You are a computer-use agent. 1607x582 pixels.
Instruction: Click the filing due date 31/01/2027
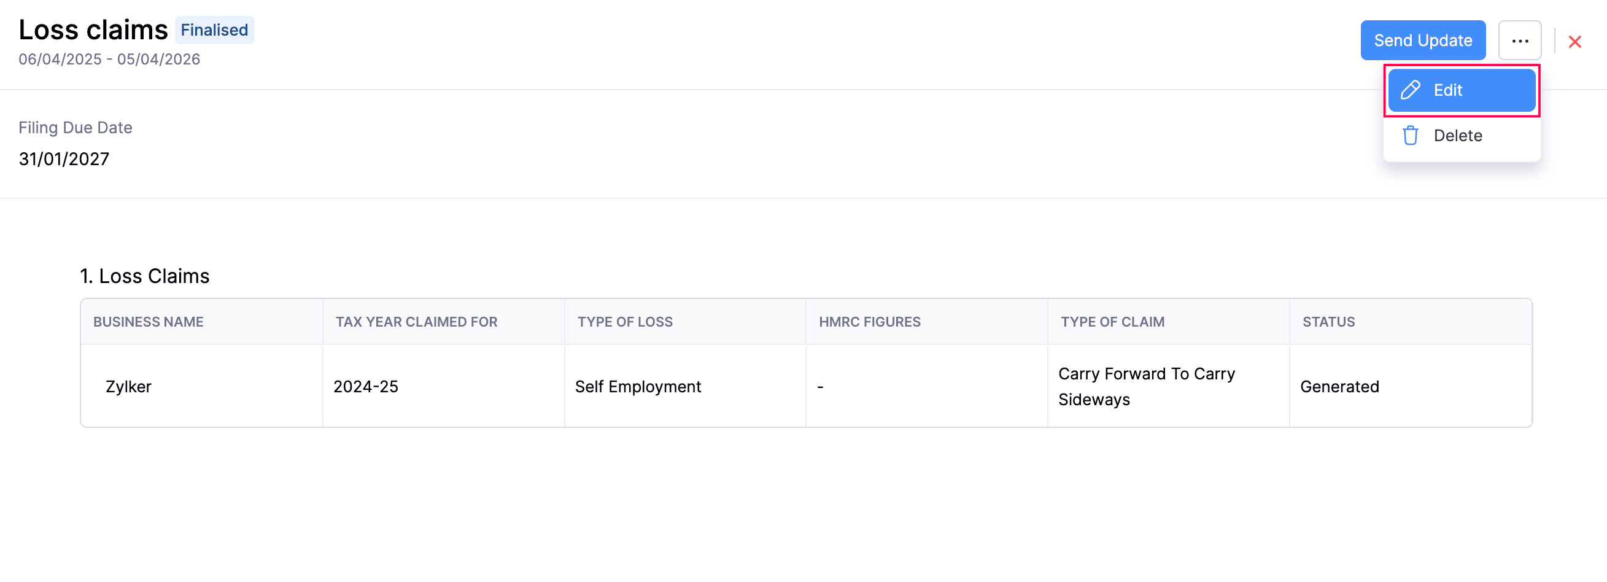(x=64, y=159)
